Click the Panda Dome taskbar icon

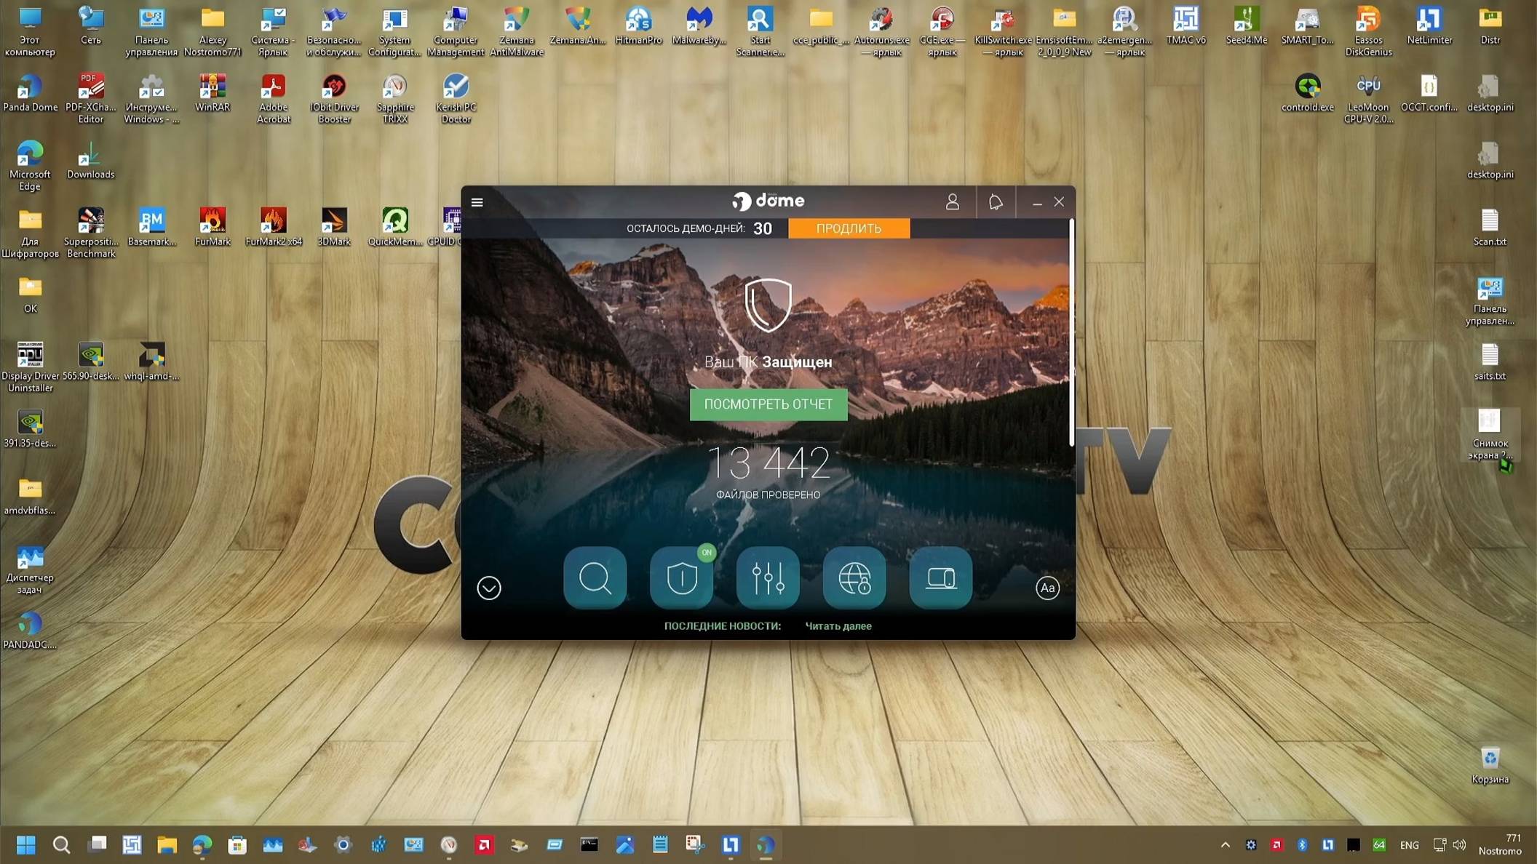point(765,844)
